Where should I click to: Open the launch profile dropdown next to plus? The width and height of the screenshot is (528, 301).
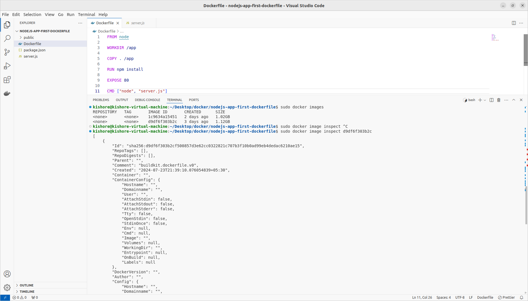[485, 100]
